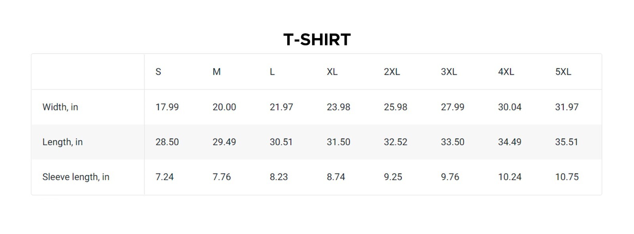The height and width of the screenshot is (234, 634).
Task: Click width value 17.99 for size S
Action: [167, 107]
